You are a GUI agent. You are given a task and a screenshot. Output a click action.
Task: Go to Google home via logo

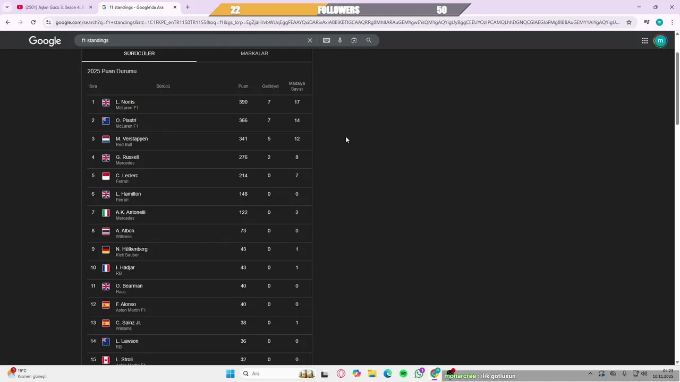(45, 41)
